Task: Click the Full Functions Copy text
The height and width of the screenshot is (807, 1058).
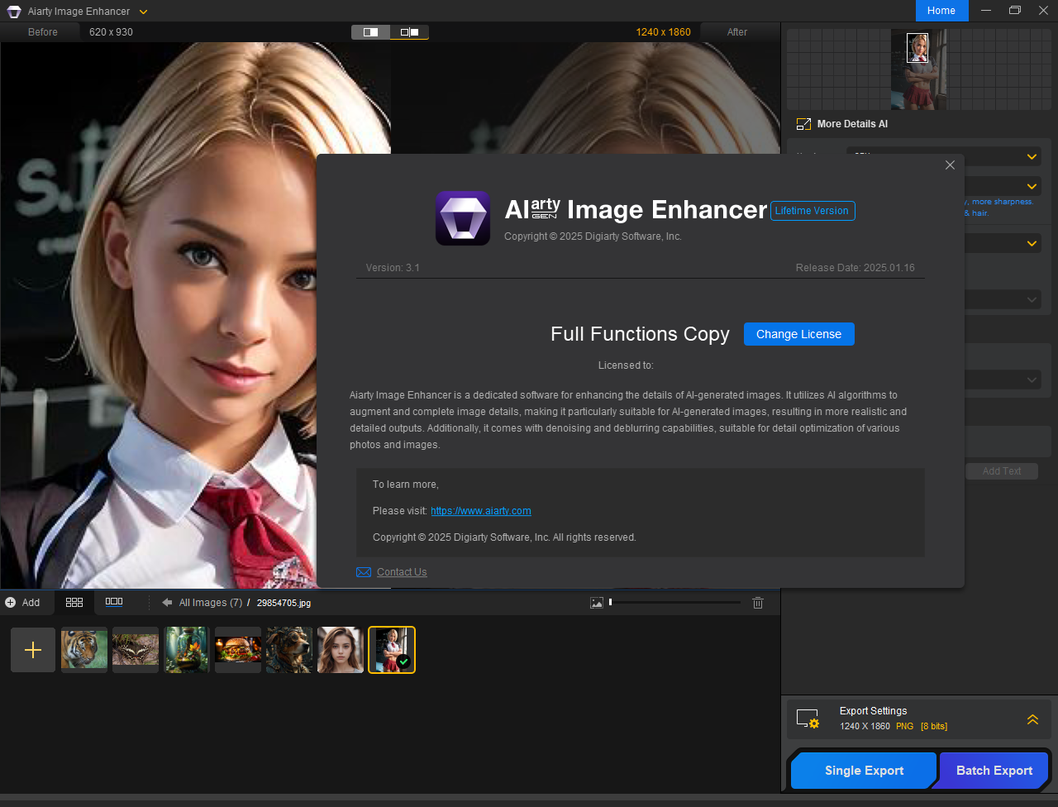Action: coord(640,334)
